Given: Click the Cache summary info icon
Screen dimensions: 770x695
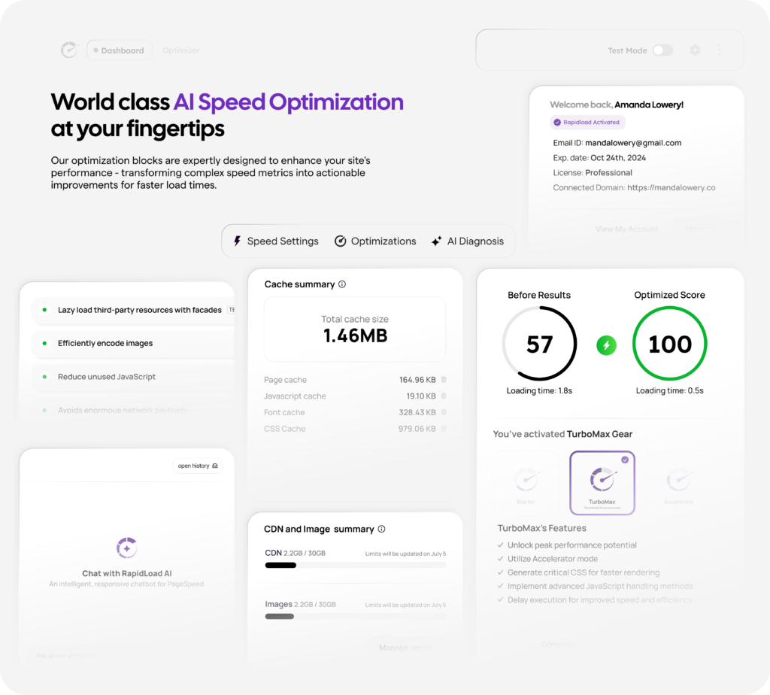Looking at the screenshot, I should click(342, 284).
